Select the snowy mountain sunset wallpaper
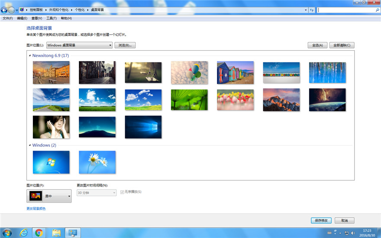This screenshot has height=238, width=381. point(281,100)
